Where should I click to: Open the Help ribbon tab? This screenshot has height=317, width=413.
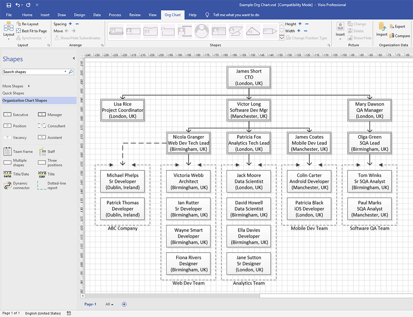pyautogui.click(x=192, y=15)
